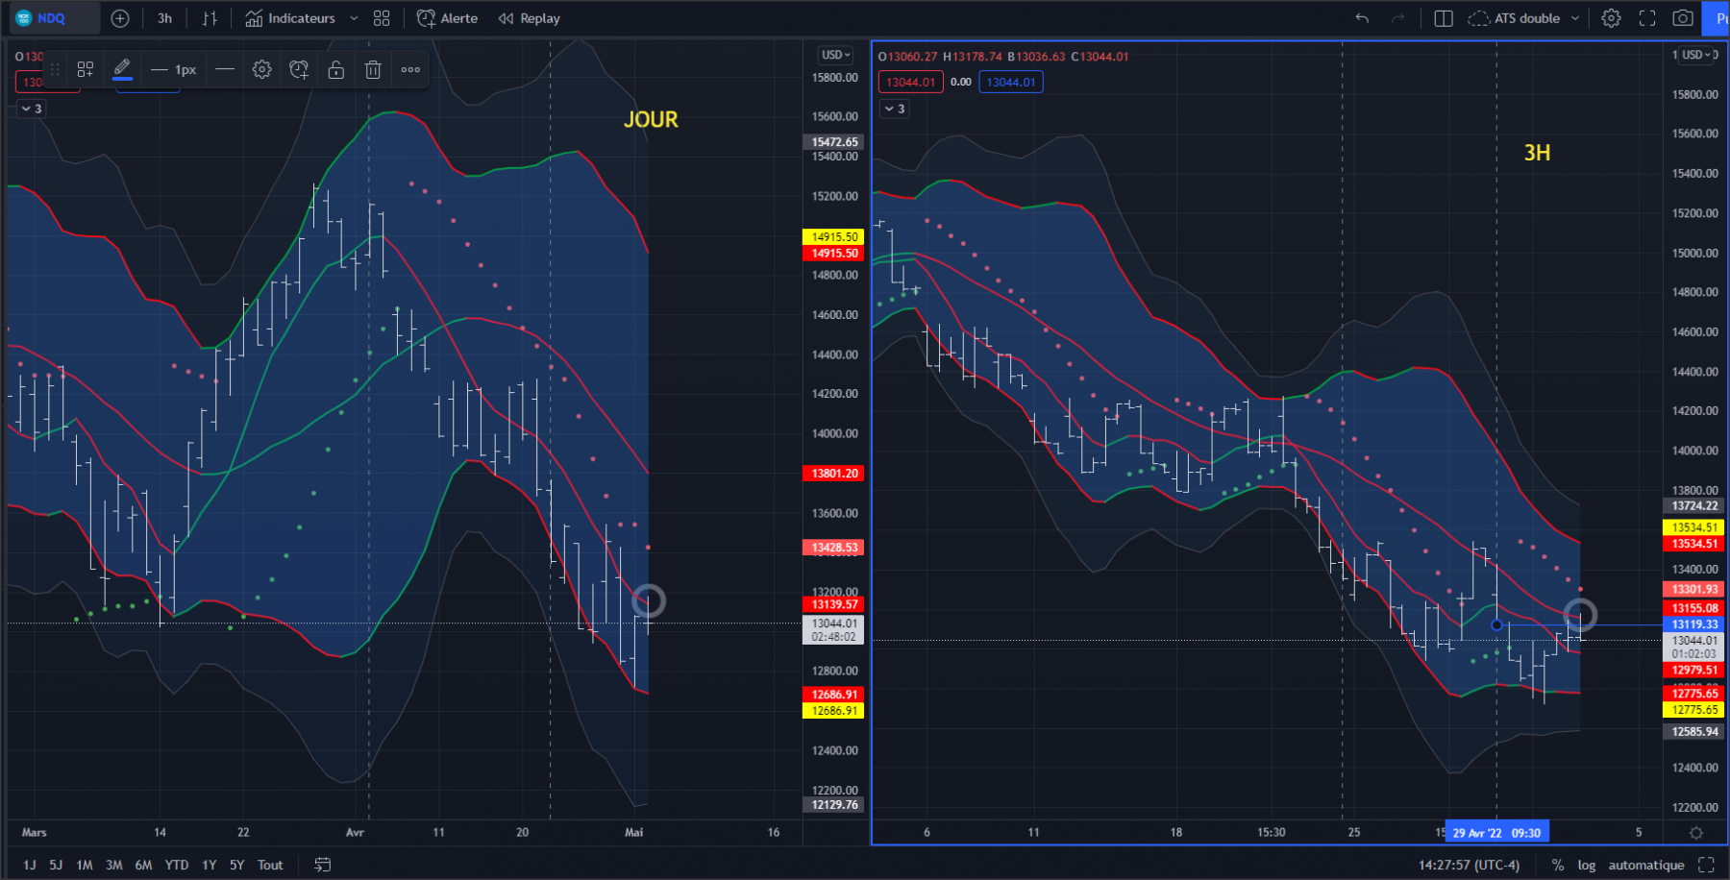Create an Alerte

click(447, 18)
